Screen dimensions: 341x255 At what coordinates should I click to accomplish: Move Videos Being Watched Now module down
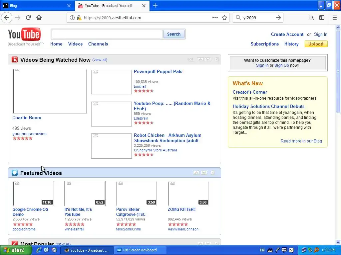[x=208, y=59]
